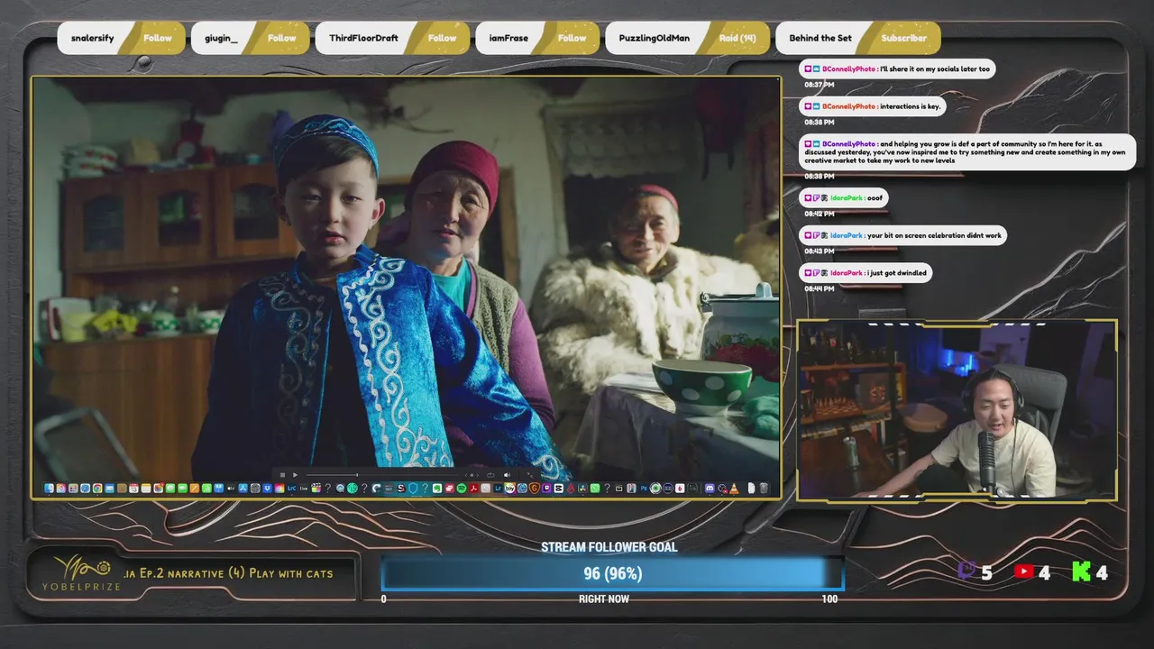Viewport: 1154px width, 649px height.
Task: Play the video in the player
Action: click(x=295, y=475)
